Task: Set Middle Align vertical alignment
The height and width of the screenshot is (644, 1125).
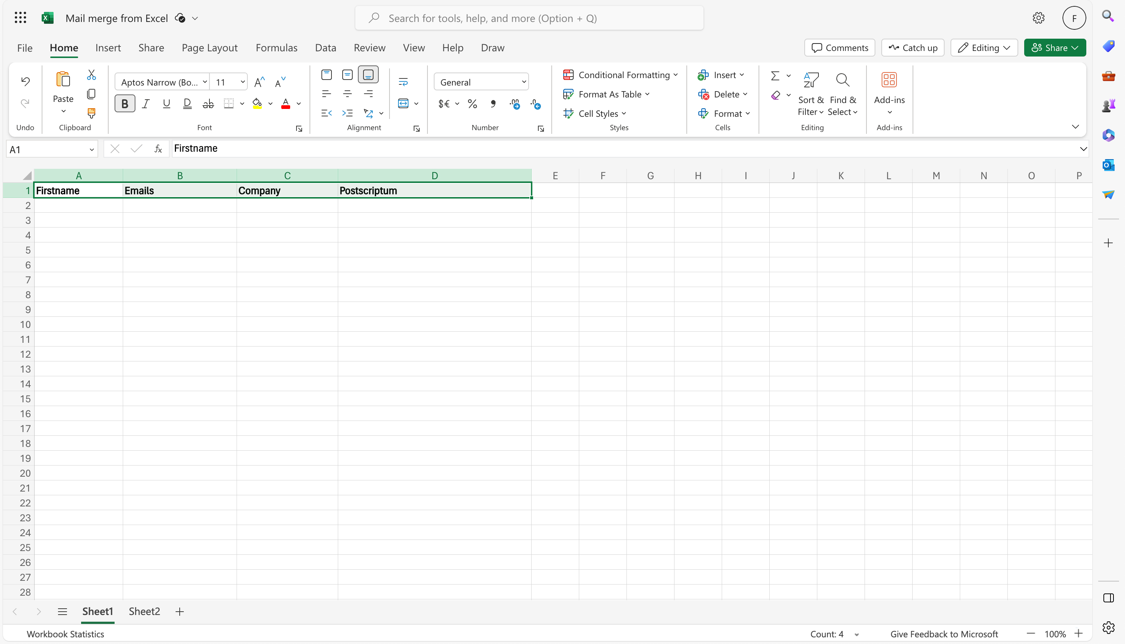Action: (x=347, y=75)
